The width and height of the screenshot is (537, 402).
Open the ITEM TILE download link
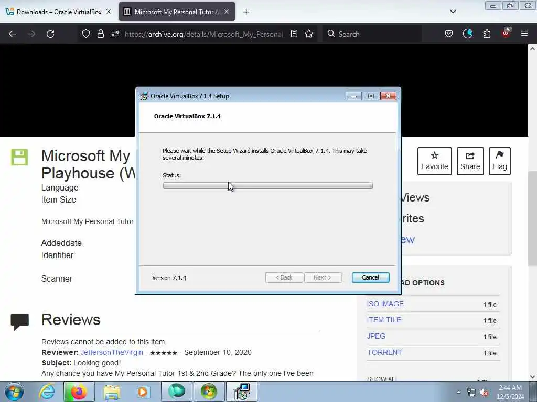point(384,320)
